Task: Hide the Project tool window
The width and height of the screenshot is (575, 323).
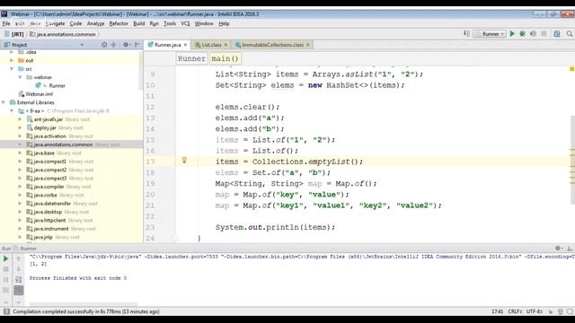Action: [x=137, y=45]
